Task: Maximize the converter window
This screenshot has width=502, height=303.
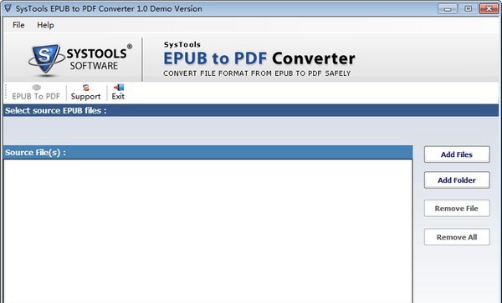Action: click(x=468, y=9)
